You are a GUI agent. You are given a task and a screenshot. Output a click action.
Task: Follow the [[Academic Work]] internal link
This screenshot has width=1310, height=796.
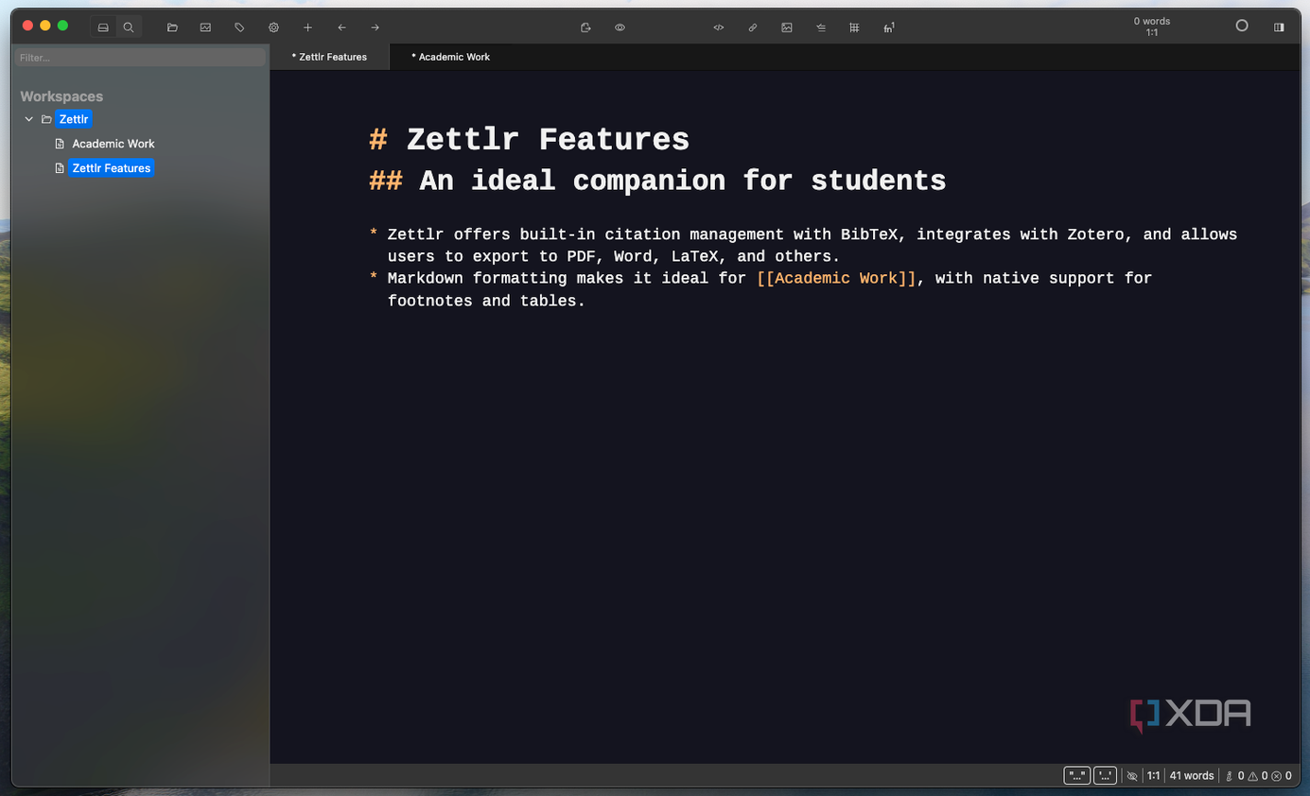[836, 278]
